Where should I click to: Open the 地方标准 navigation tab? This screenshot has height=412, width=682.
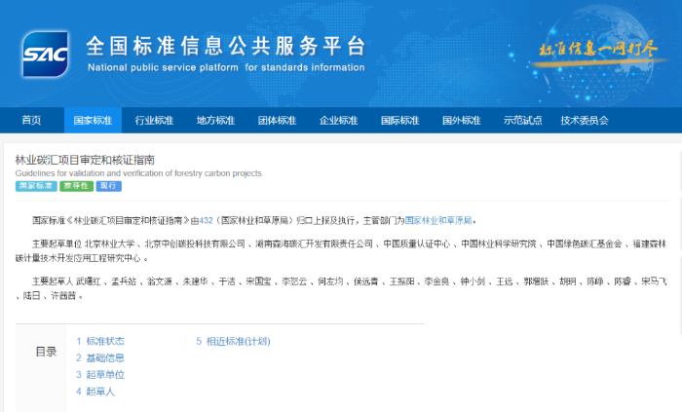(x=215, y=121)
